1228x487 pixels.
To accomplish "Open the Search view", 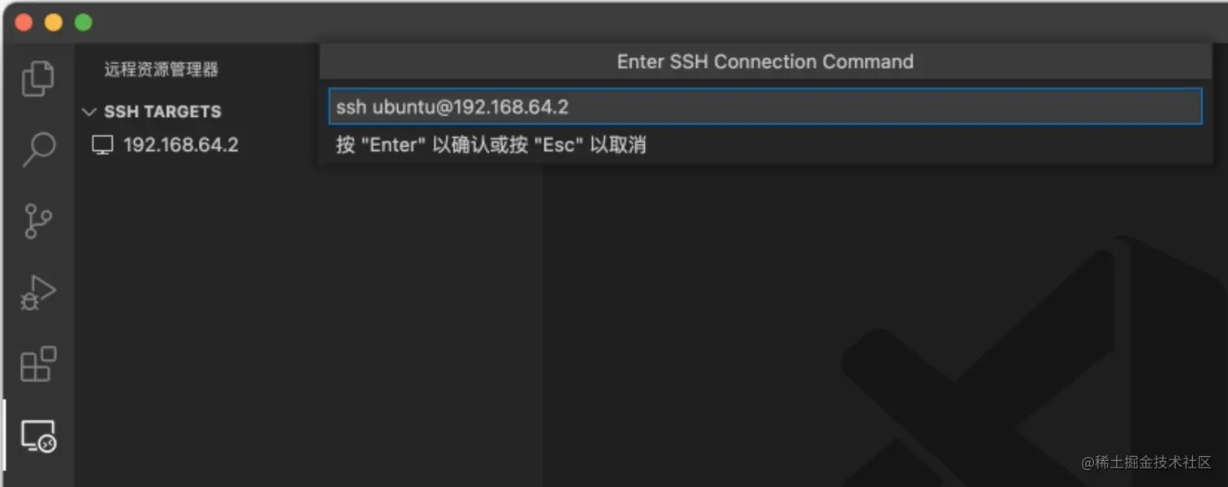I will click(x=38, y=149).
